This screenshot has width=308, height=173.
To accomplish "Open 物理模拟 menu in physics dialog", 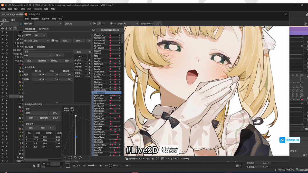I will (35, 19).
